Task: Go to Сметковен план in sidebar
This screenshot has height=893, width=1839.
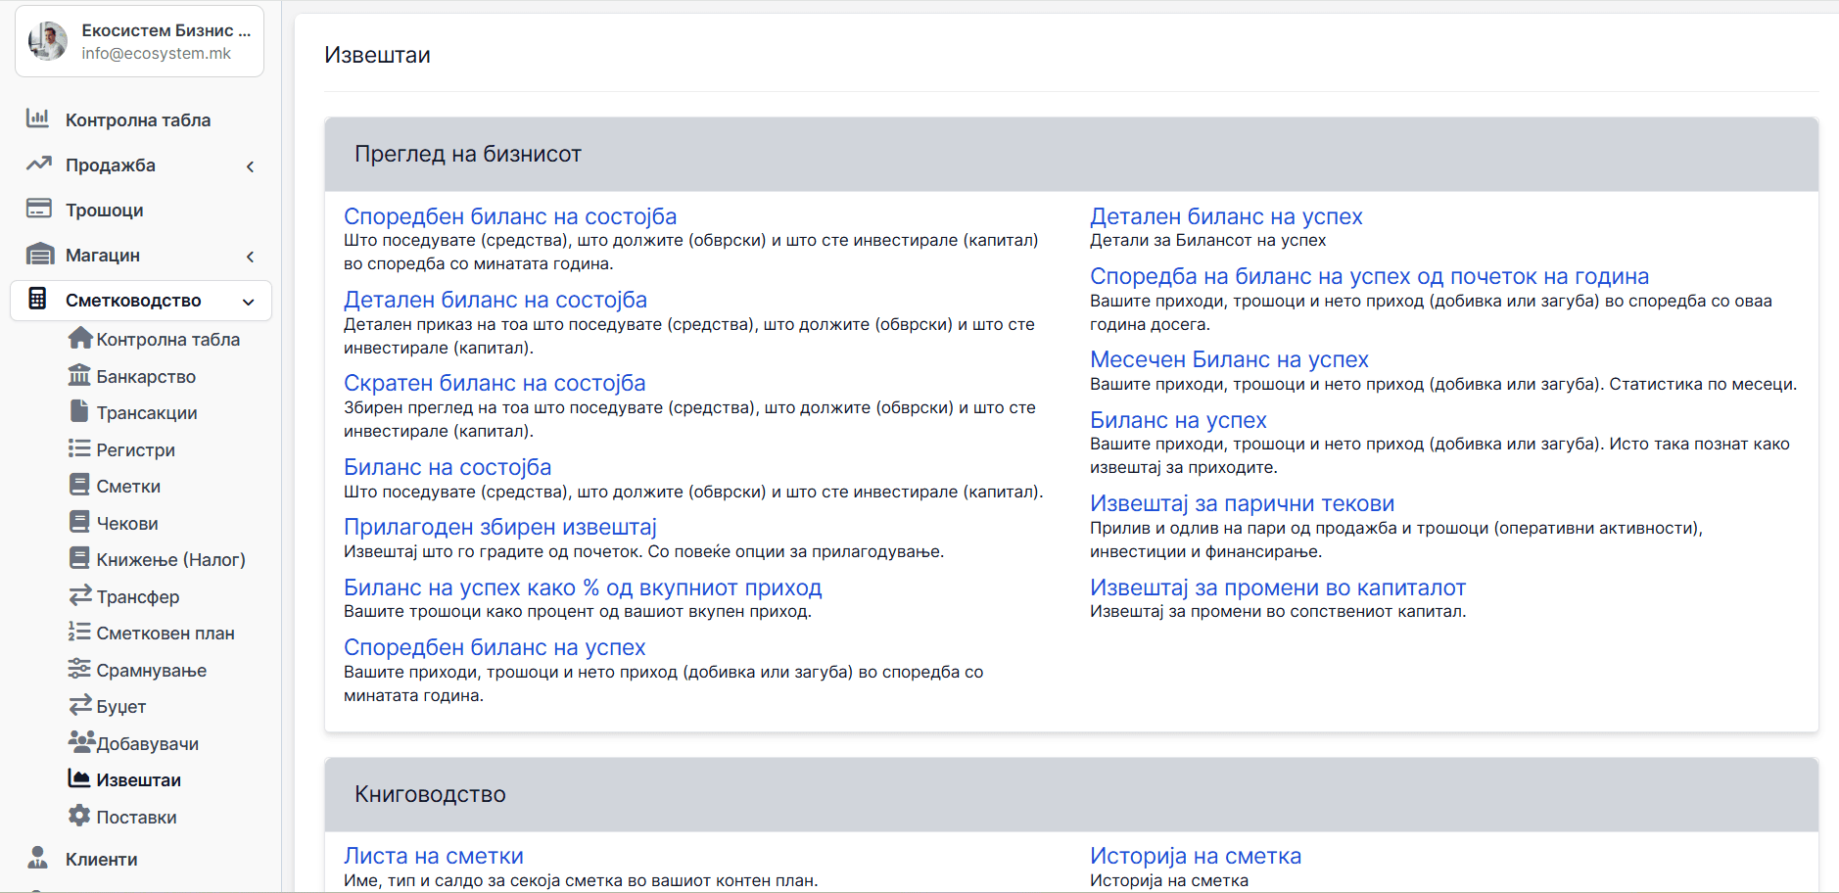Action: click(x=165, y=633)
